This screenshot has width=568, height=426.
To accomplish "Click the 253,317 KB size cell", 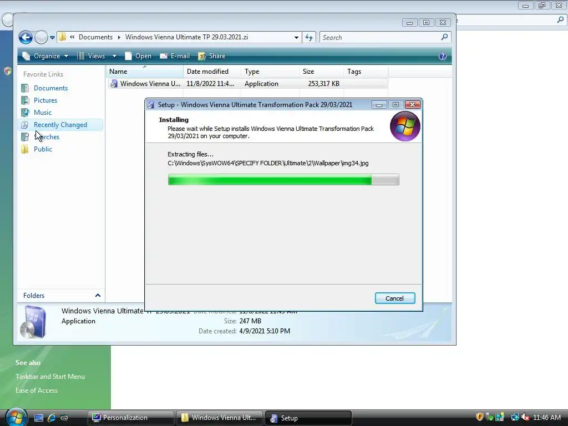I will 323,84.
